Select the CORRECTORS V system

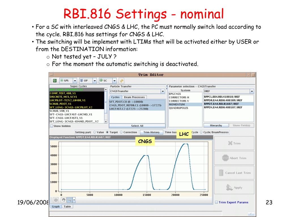coord(185,101)
